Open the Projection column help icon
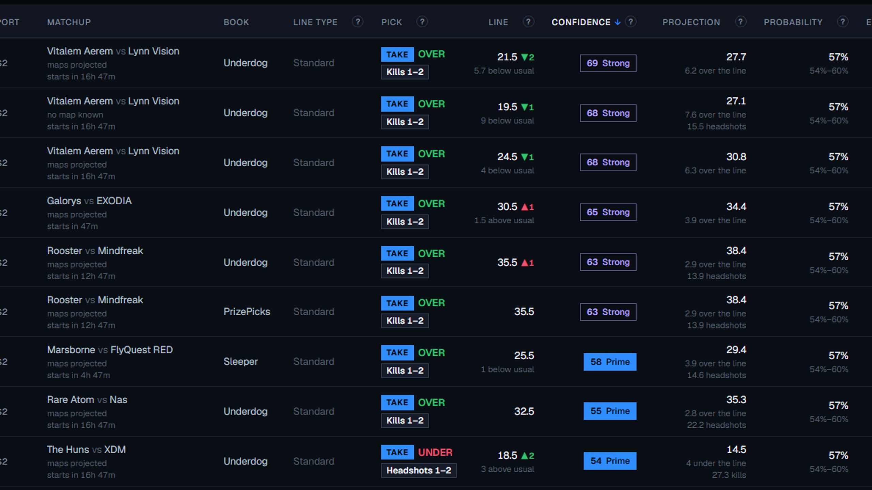This screenshot has height=490, width=872. click(741, 22)
